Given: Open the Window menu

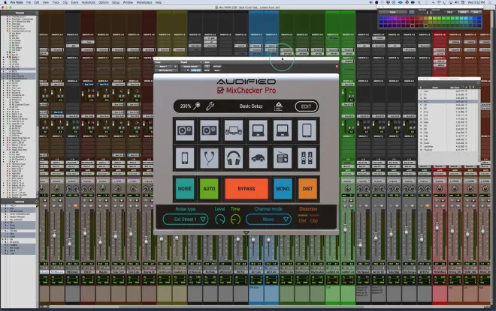Looking at the screenshot, I should [x=128, y=2].
